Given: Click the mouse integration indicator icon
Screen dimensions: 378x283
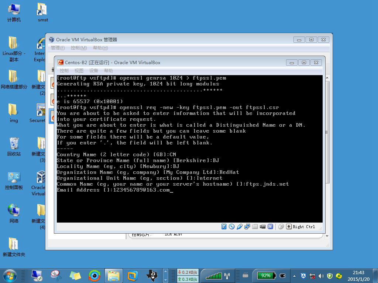Looking at the screenshot, I should click(281, 227).
